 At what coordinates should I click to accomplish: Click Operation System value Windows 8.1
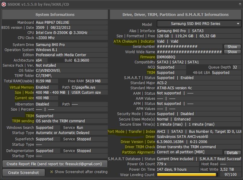pyautogui.click(x=46, y=50)
